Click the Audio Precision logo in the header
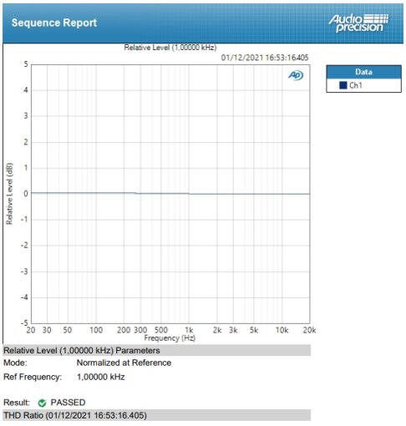Image resolution: width=406 pixels, height=426 pixels. [358, 23]
